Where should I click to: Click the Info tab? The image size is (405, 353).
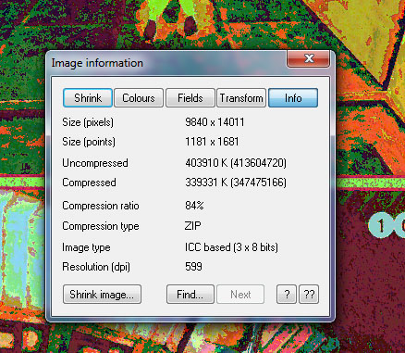point(293,98)
